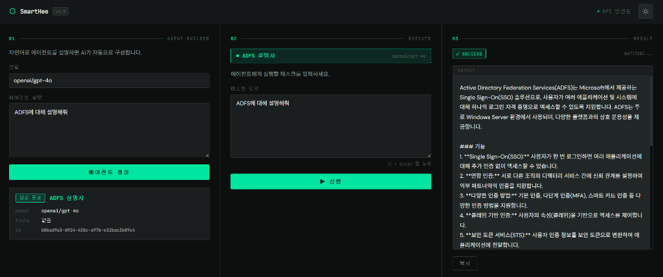663x277 pixels.
Task: Click the API connection status indicator
Action: click(614, 12)
